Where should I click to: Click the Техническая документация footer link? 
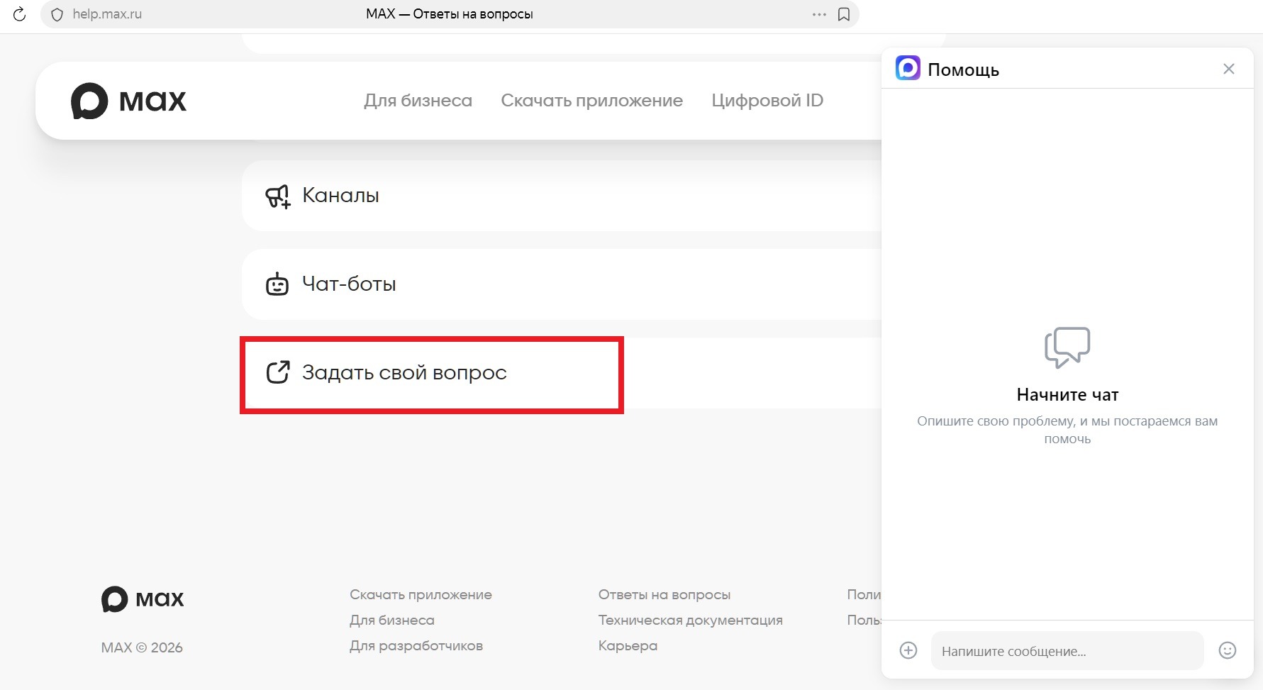pyautogui.click(x=690, y=621)
